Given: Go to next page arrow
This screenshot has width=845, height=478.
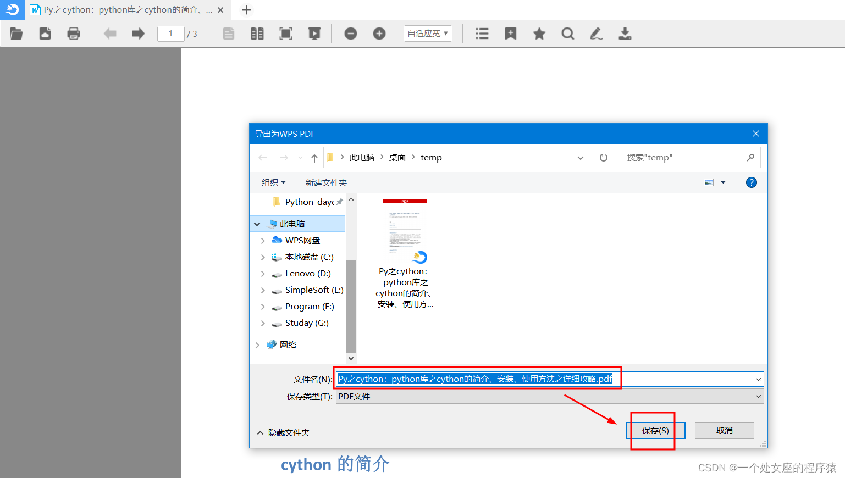Looking at the screenshot, I should pos(139,34).
